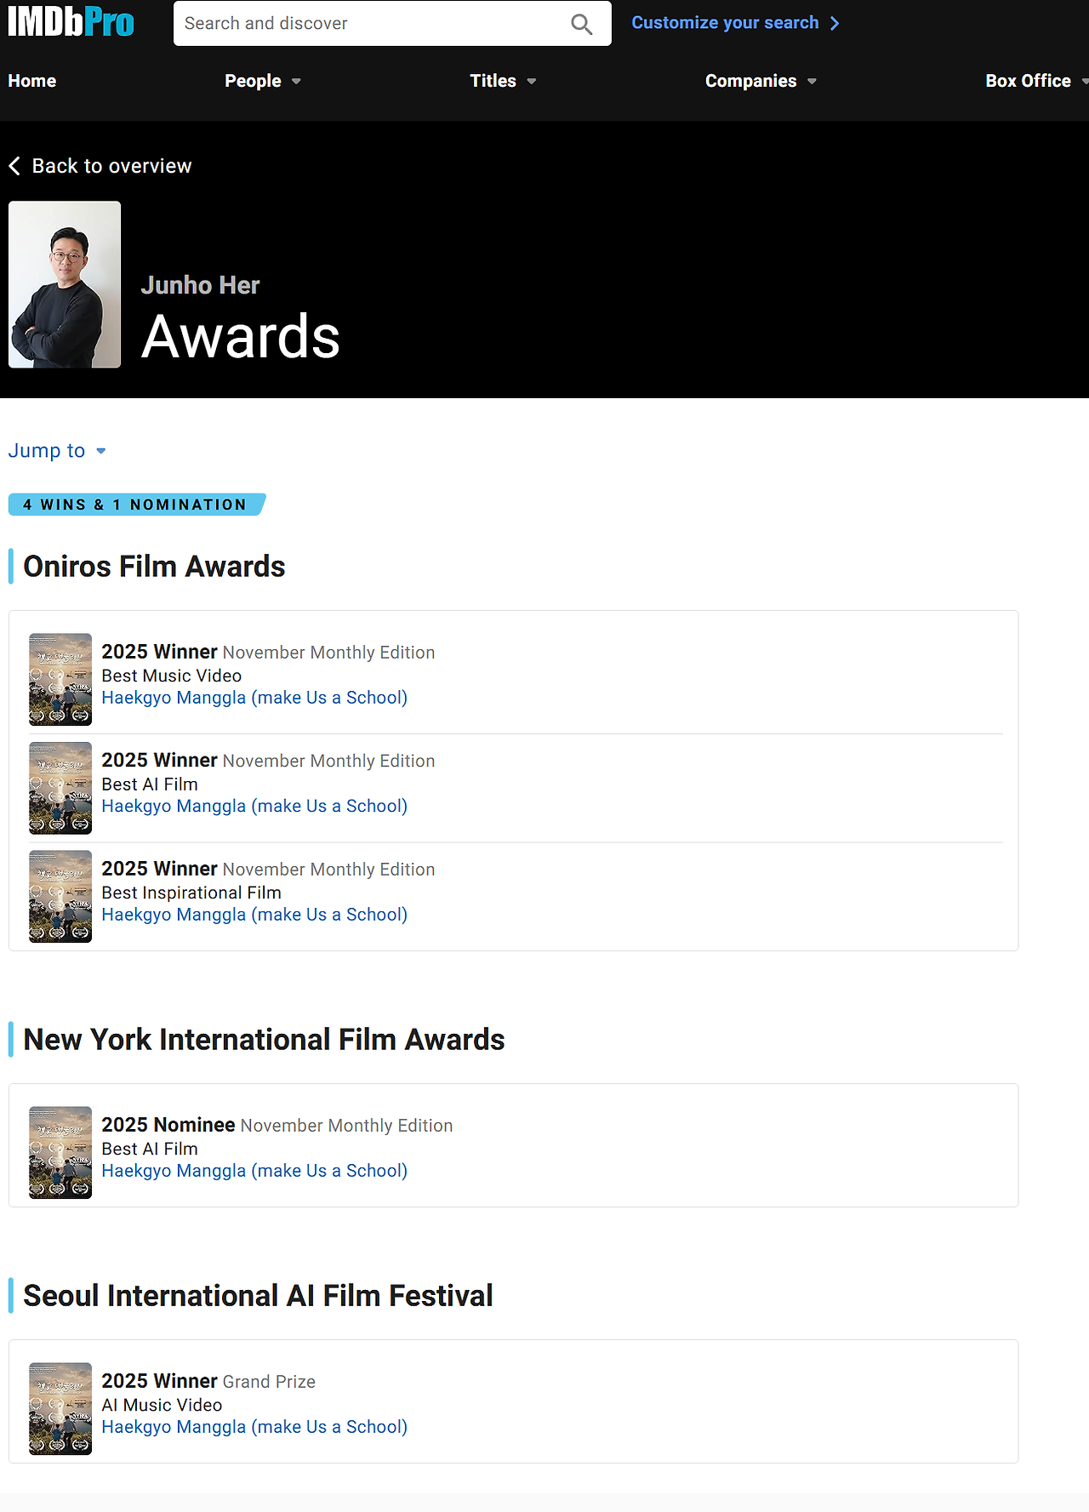Click the search magnifier icon

click(582, 24)
